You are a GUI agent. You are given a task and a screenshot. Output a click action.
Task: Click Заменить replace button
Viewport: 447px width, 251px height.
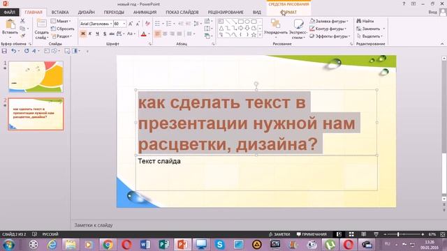click(370, 29)
